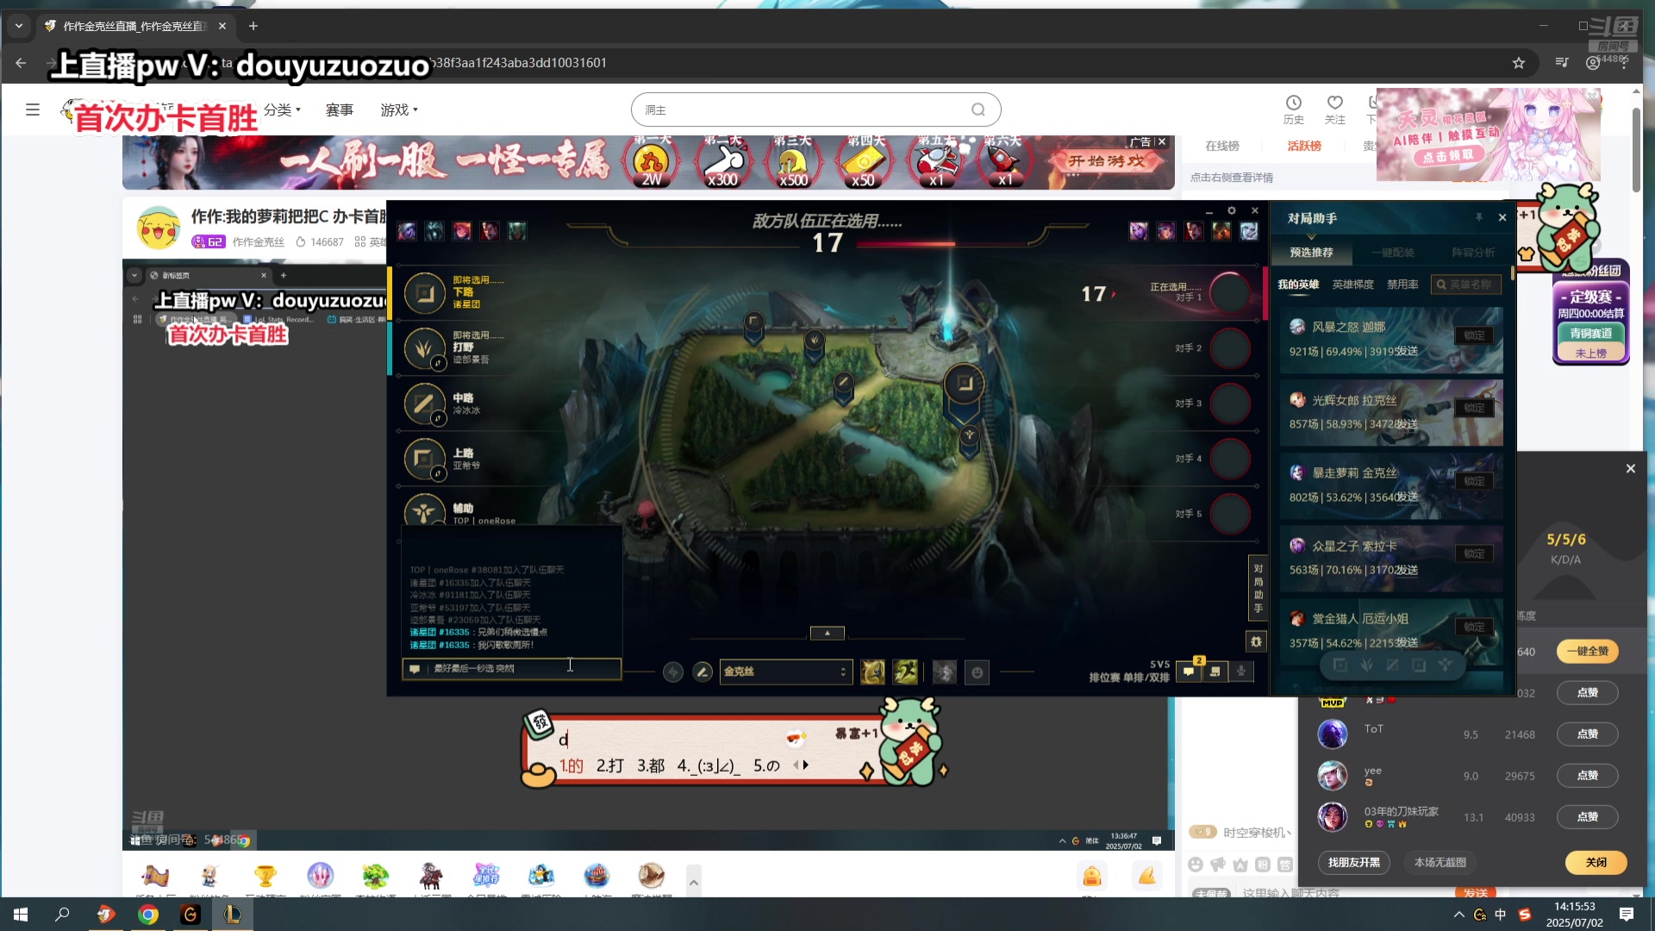This screenshot has height=931, width=1655.
Task: Click the 一键全赞 button
Action: click(x=1587, y=652)
